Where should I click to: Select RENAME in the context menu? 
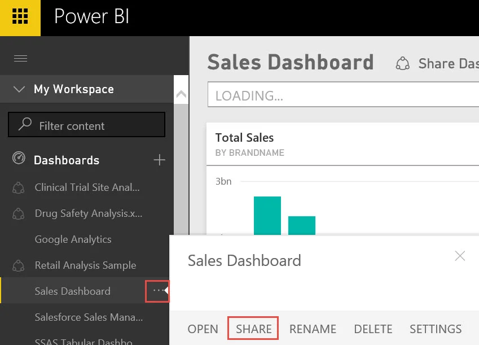tap(313, 329)
